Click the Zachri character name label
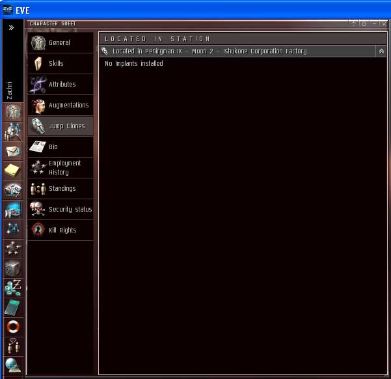 coord(10,91)
